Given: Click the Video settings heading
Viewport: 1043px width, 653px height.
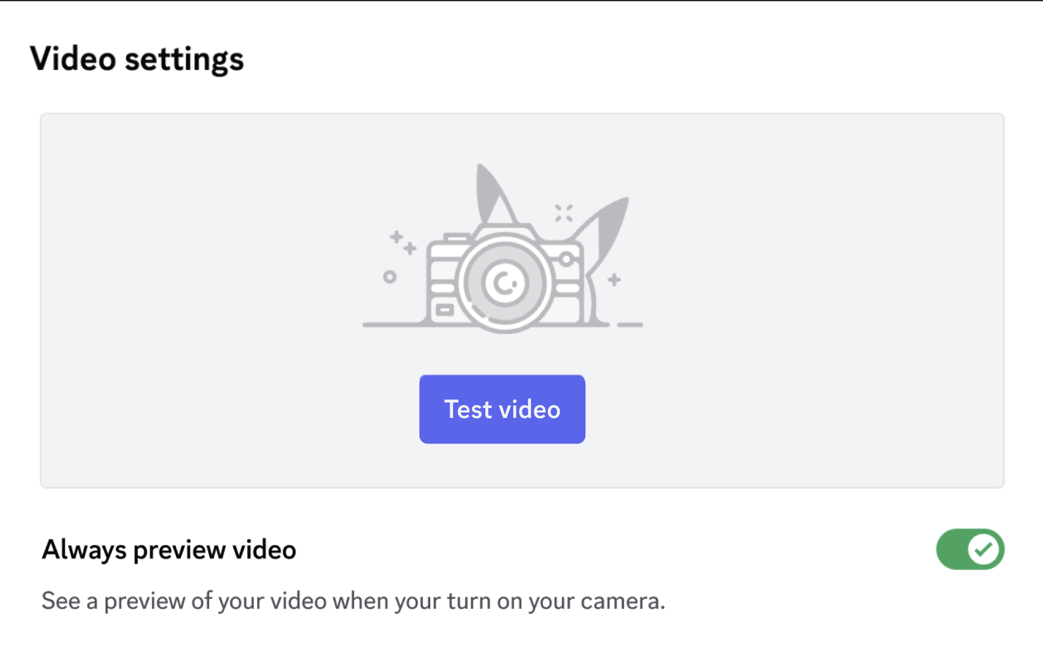Looking at the screenshot, I should (137, 59).
